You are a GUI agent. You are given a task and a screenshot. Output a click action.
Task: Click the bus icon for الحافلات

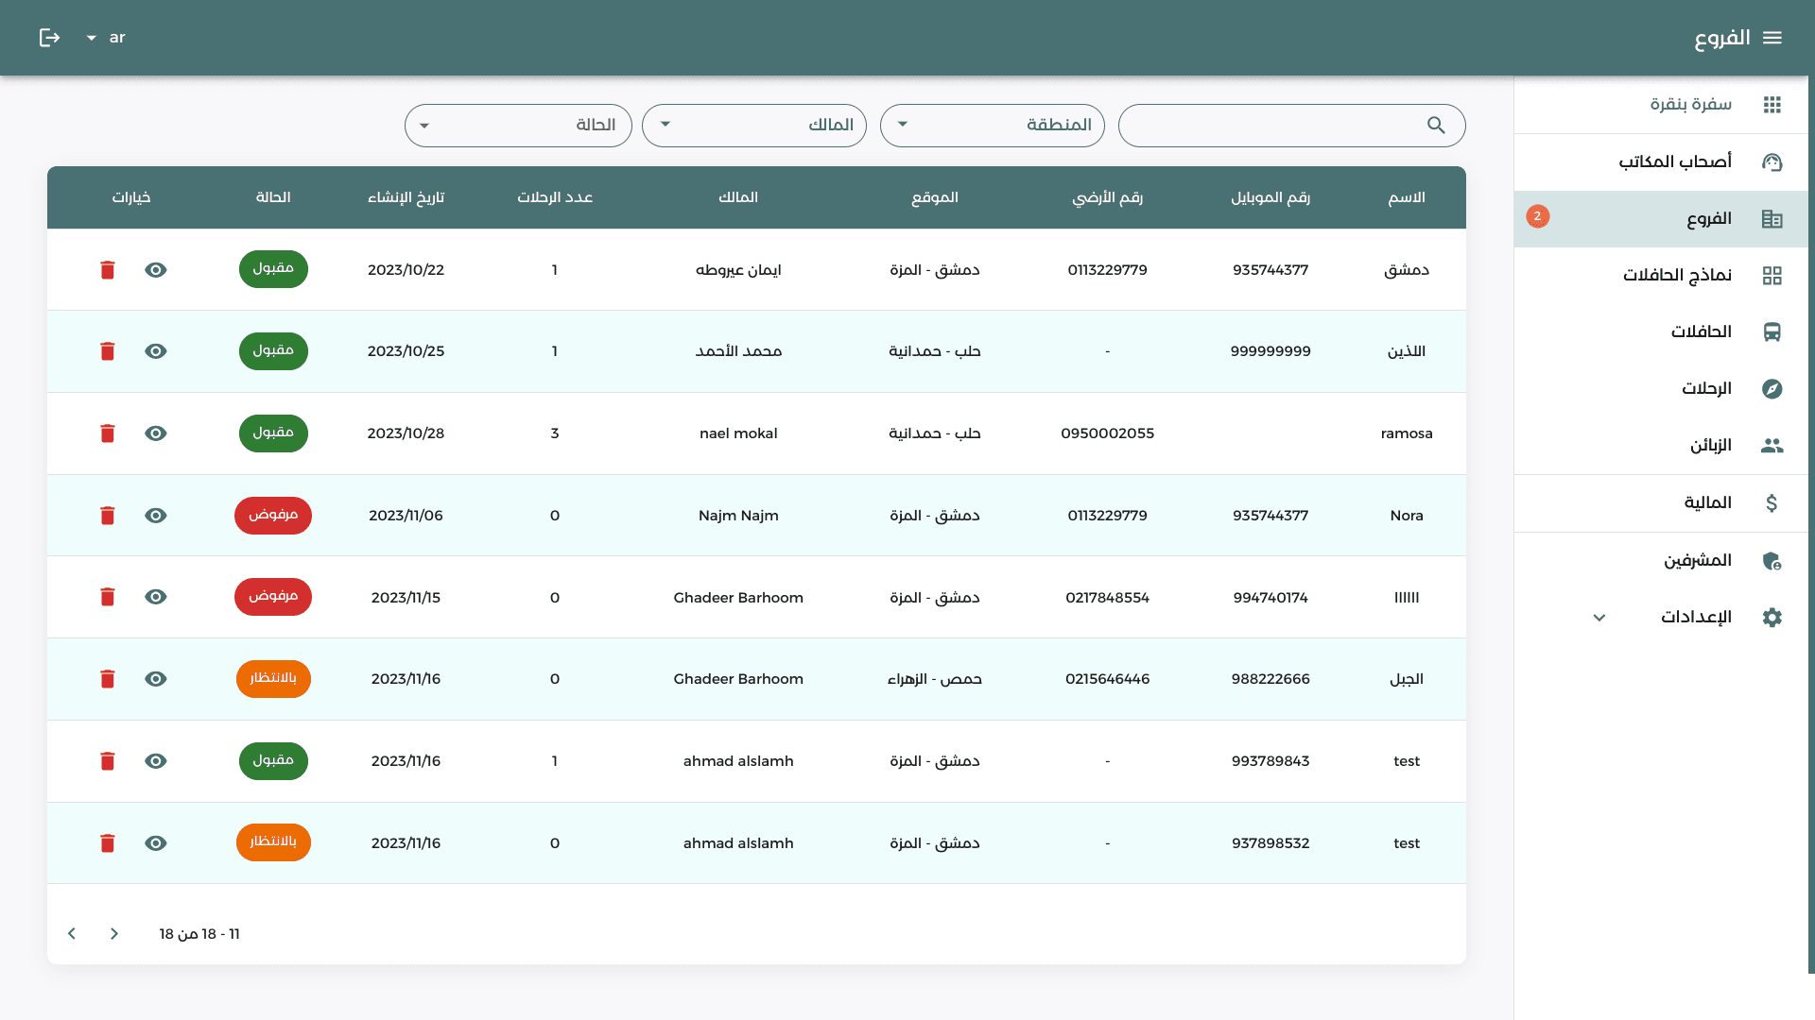click(1772, 332)
